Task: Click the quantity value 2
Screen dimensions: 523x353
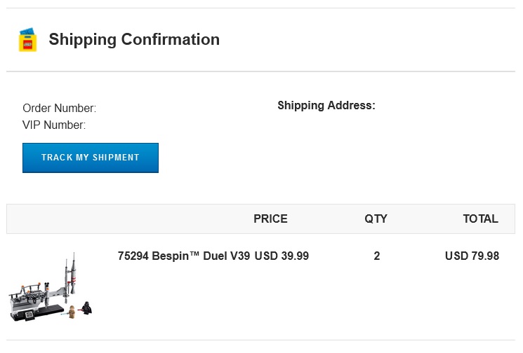Action: coord(376,256)
